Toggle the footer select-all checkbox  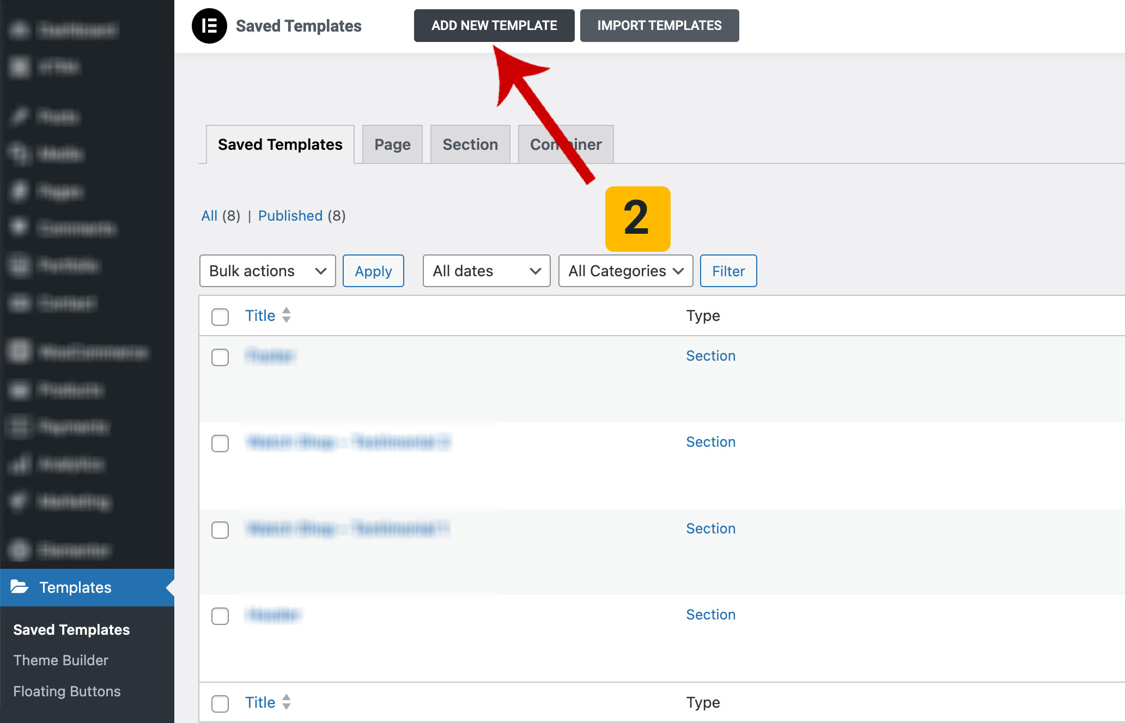[x=220, y=703]
